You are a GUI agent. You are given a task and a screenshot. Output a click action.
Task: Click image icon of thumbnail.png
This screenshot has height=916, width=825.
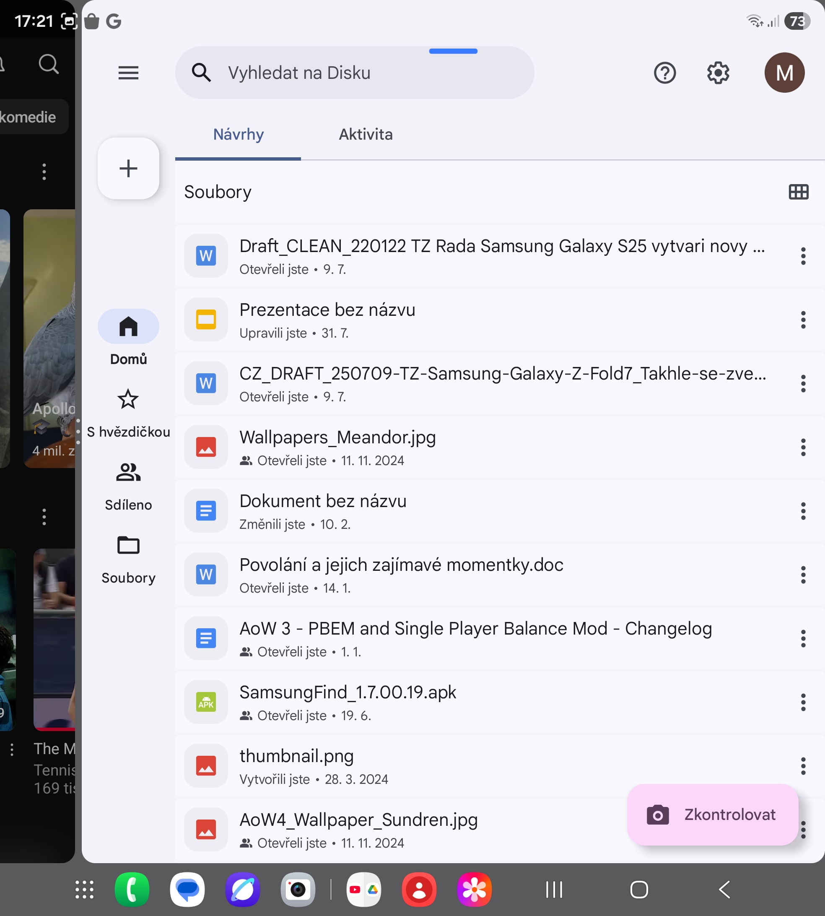tap(206, 765)
